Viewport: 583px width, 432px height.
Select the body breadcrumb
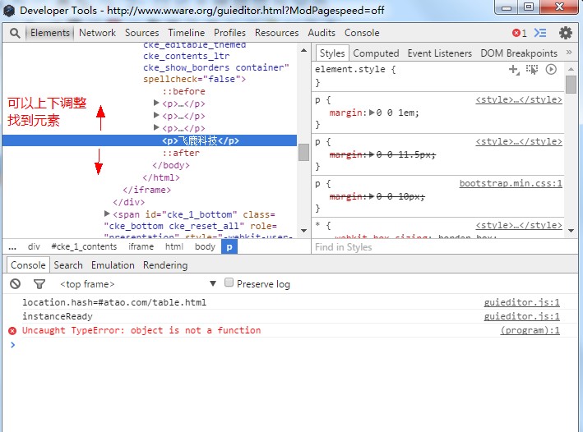coord(205,246)
